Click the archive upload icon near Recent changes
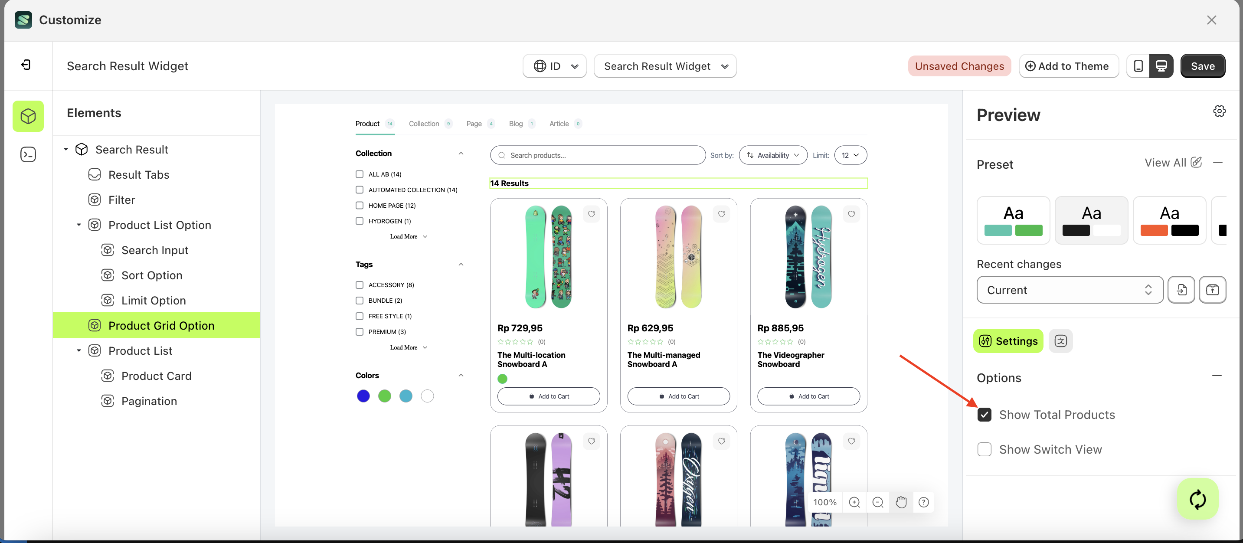Viewport: 1243px width, 543px height. [x=1213, y=290]
